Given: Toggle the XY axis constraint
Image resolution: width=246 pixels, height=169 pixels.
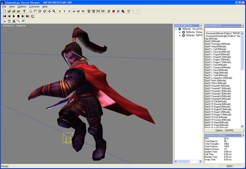Looking at the screenshot, I should click(74, 11).
